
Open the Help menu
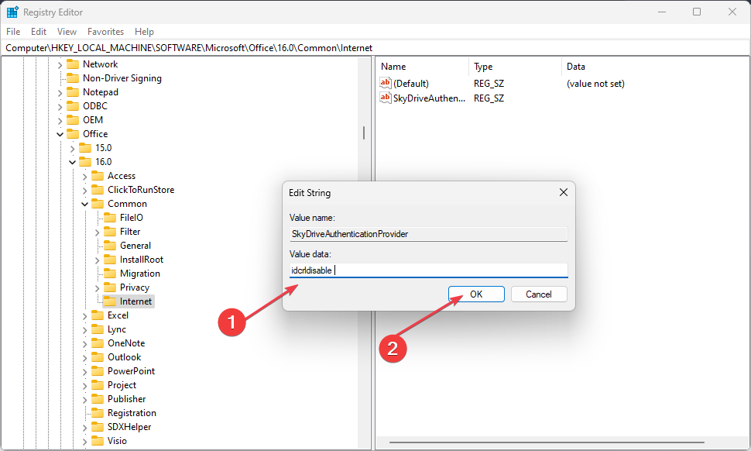point(144,32)
